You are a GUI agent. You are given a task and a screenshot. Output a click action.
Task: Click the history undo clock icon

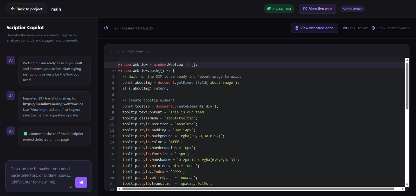pos(373,28)
